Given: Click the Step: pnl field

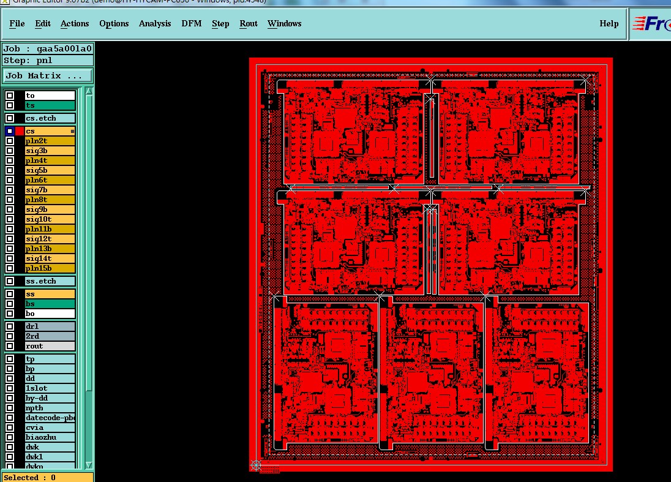Looking at the screenshot, I should (48, 61).
